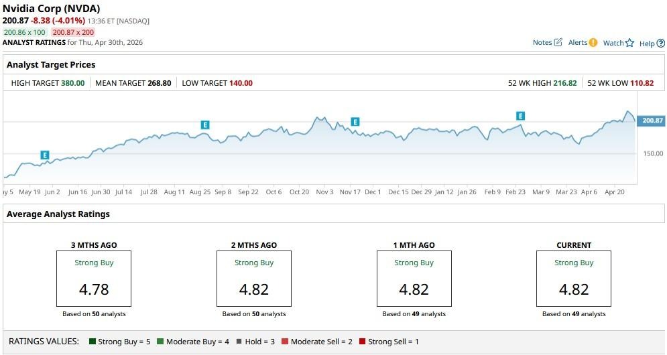The image size is (667, 355).
Task: Click the 13:36 ET [NASDAQ] timestamp
Action: (x=118, y=21)
